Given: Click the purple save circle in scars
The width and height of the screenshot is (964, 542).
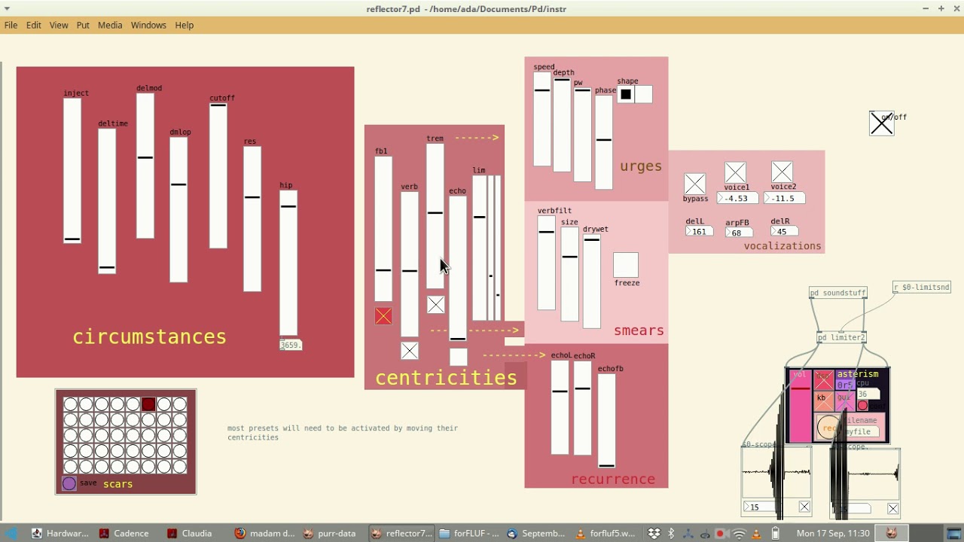Looking at the screenshot, I should coord(69,484).
